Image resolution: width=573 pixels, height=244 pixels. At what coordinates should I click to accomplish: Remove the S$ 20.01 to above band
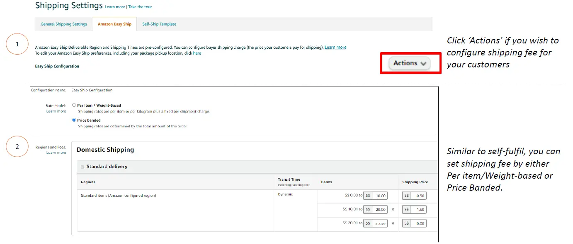[393, 223]
